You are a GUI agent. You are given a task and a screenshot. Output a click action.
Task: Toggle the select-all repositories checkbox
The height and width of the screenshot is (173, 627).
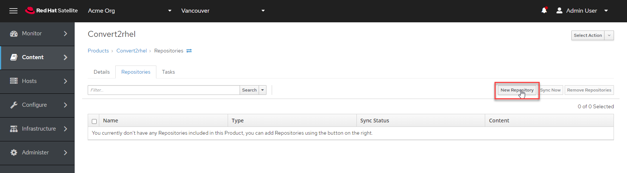point(94,121)
